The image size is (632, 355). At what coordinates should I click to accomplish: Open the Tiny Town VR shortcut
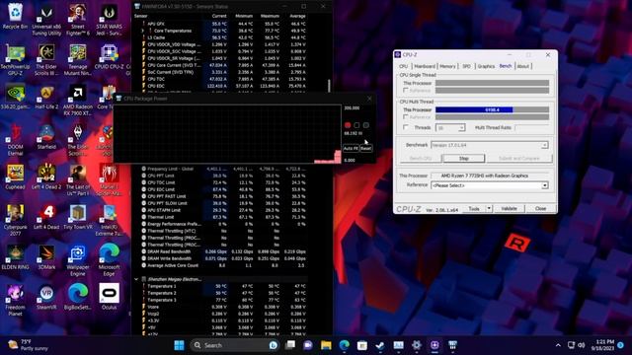pyautogui.click(x=78, y=217)
